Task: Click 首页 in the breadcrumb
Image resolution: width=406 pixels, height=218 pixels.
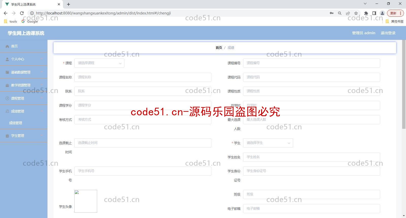Action: pyautogui.click(x=219, y=48)
